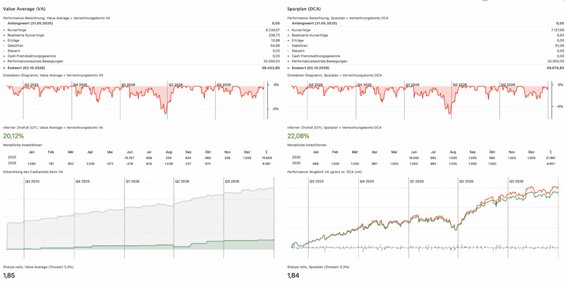Click VA August 2026 investment 1.036
566x281 pixels.
[x=168, y=163]
